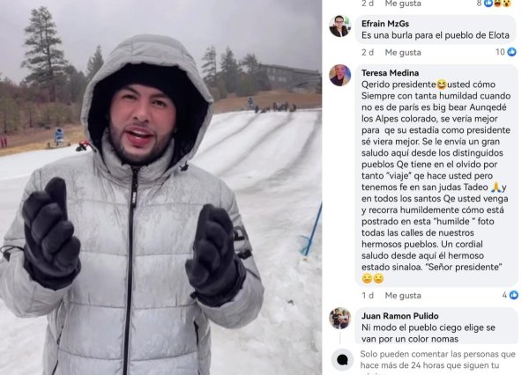Click the 1 d timestamp on Teresa's comment

[368, 295]
